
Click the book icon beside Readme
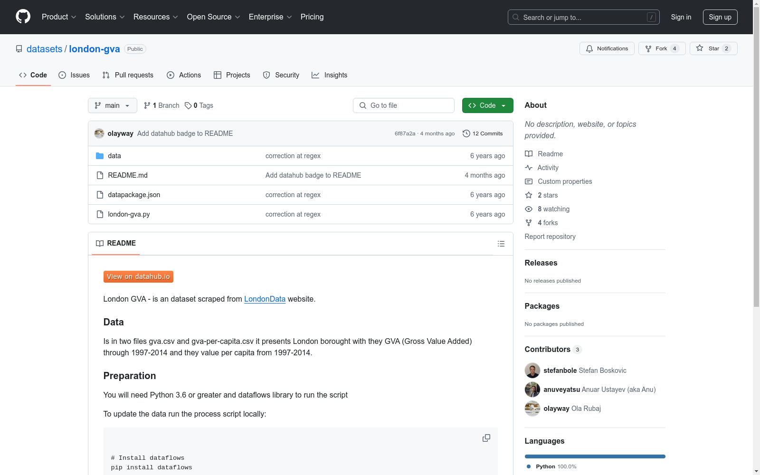tap(529, 154)
